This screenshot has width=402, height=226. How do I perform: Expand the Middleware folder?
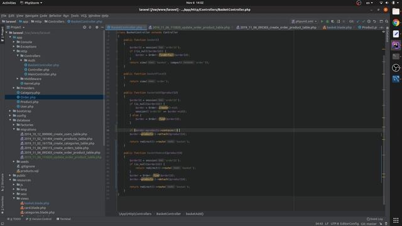[x=18, y=78]
